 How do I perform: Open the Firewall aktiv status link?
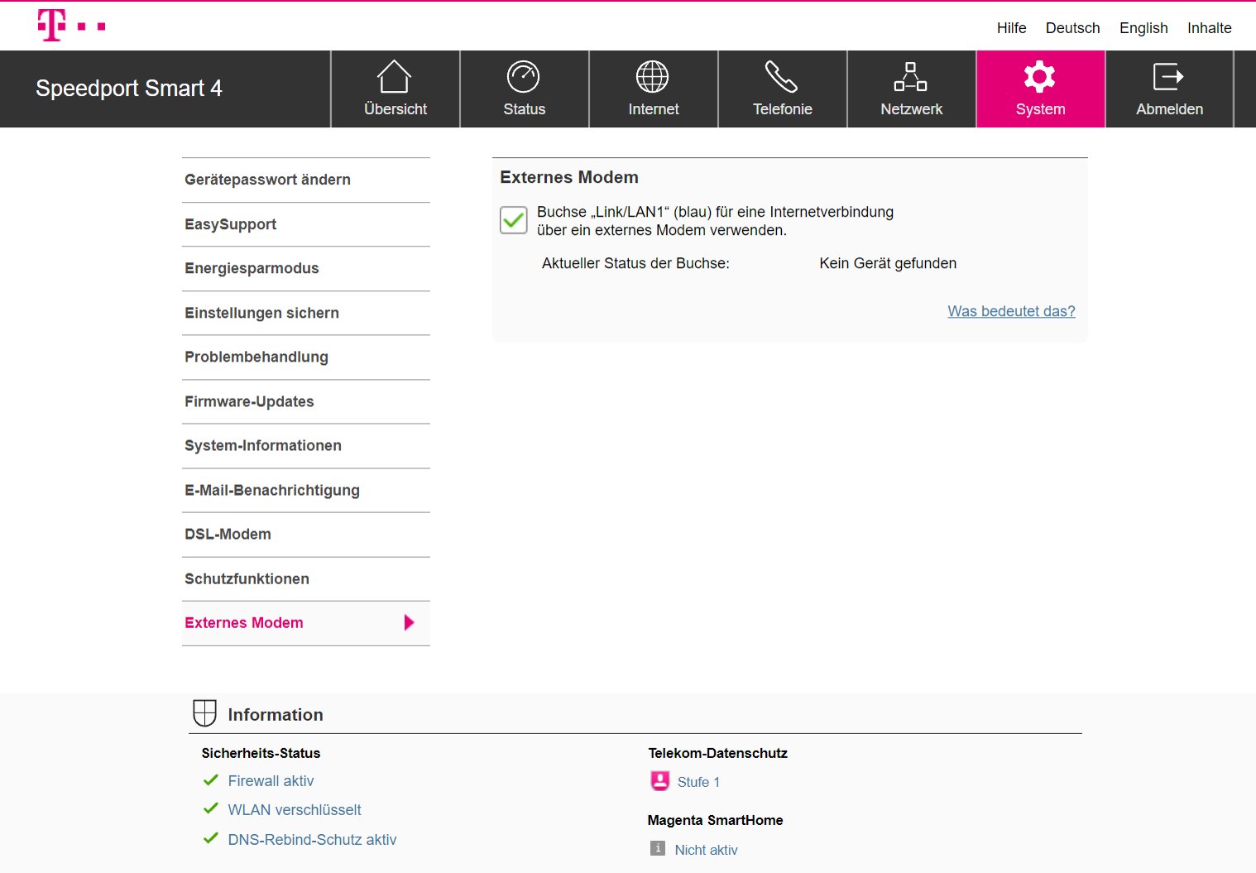click(x=271, y=781)
